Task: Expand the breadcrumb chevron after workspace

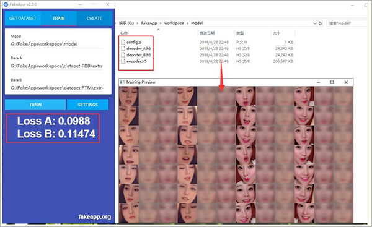Action: pos(187,24)
